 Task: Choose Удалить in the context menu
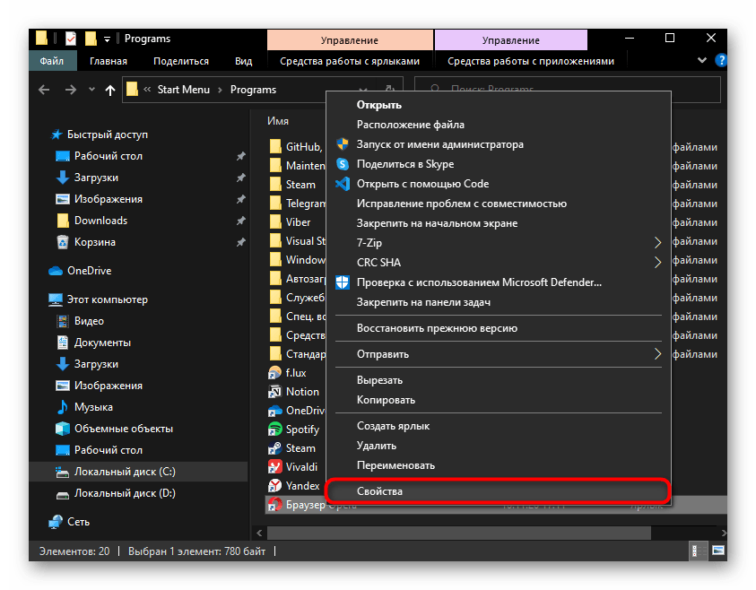tap(499, 446)
